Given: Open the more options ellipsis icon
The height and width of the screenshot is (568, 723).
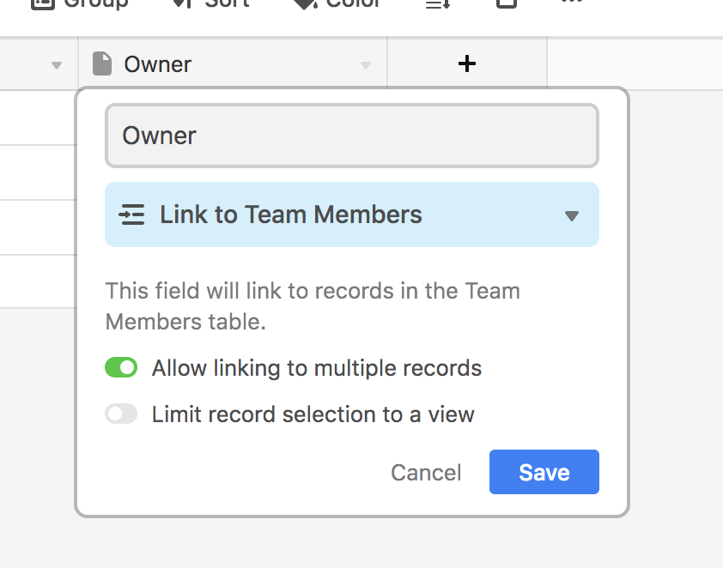Looking at the screenshot, I should [x=572, y=3].
